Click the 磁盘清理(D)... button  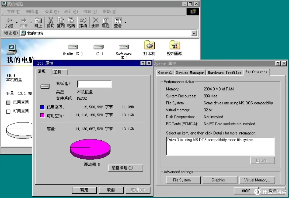(126, 168)
